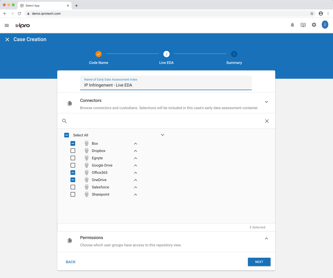The image size is (333, 278).
Task: Open the notifications bell icon
Action: click(292, 25)
